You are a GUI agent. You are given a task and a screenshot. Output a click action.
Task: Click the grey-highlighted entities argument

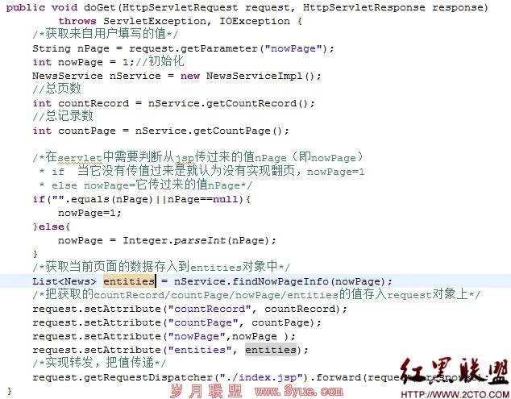[x=271, y=350]
